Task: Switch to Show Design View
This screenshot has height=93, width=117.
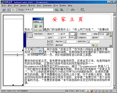Action: tap(13, 10)
